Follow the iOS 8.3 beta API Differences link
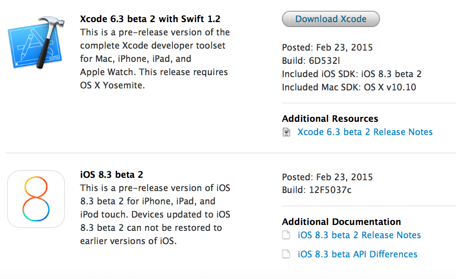This screenshot has height=279, width=456. (x=358, y=254)
